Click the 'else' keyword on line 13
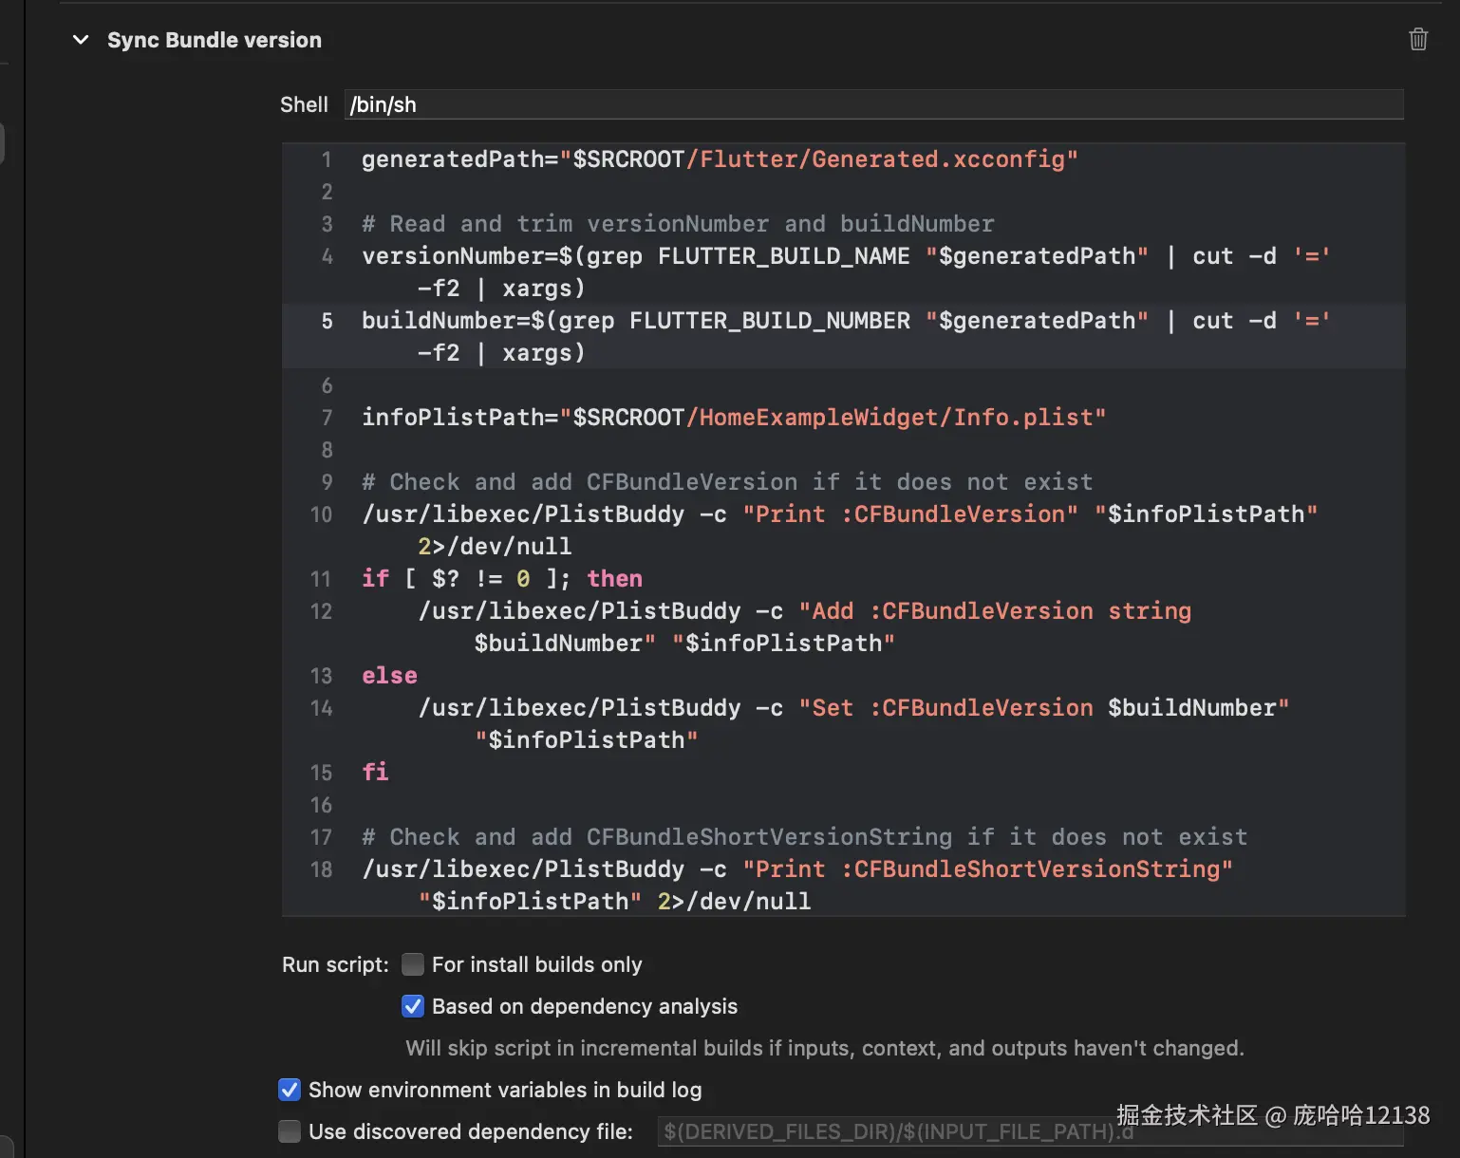The image size is (1460, 1158). tap(389, 675)
